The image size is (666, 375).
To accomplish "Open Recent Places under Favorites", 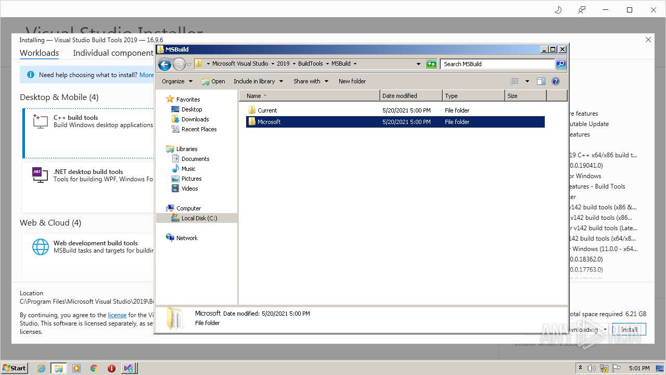I will (x=199, y=129).
